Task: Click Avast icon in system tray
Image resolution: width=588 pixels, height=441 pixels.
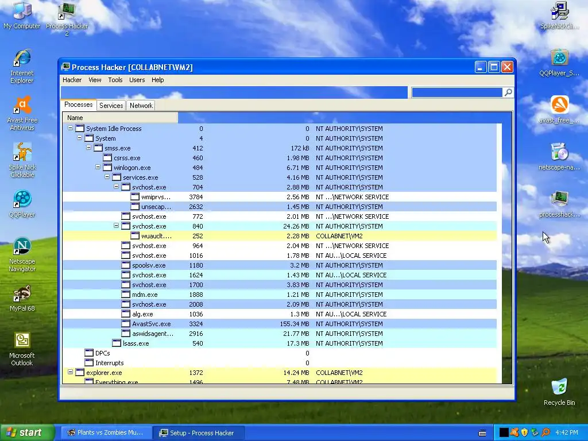Action: (514, 432)
